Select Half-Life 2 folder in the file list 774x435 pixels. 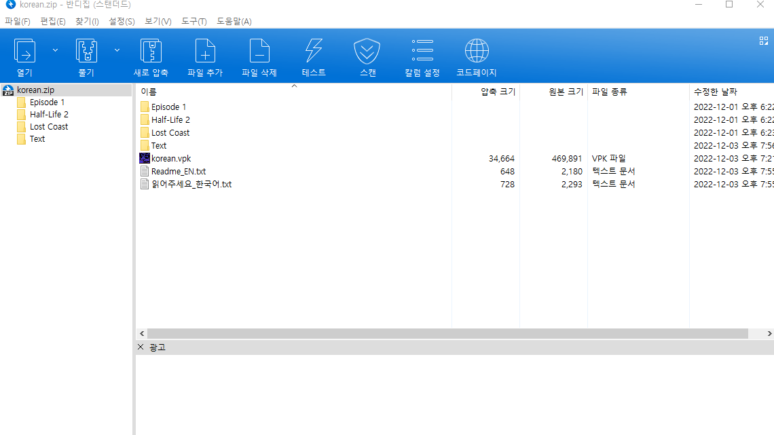point(170,120)
